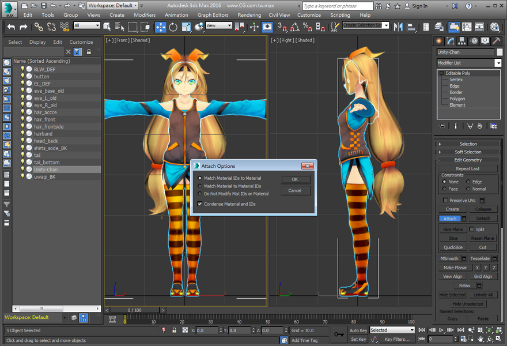
Task: Activate the Select and Move tool
Action: pos(160,27)
